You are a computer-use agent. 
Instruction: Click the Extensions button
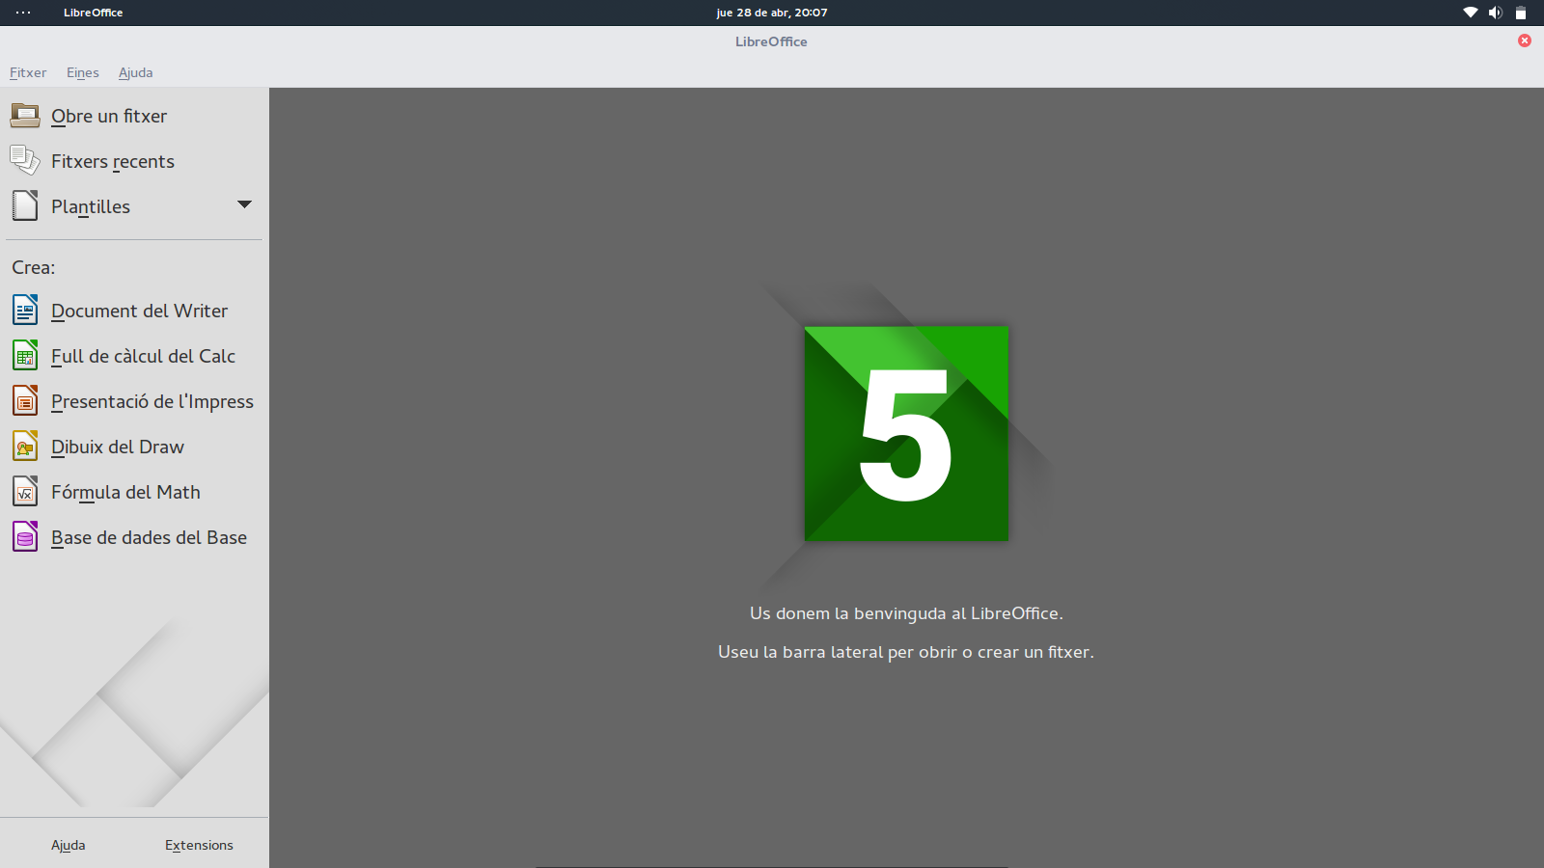coord(199,845)
